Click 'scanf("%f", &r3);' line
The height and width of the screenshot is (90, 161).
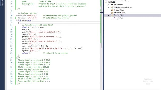[31, 44]
